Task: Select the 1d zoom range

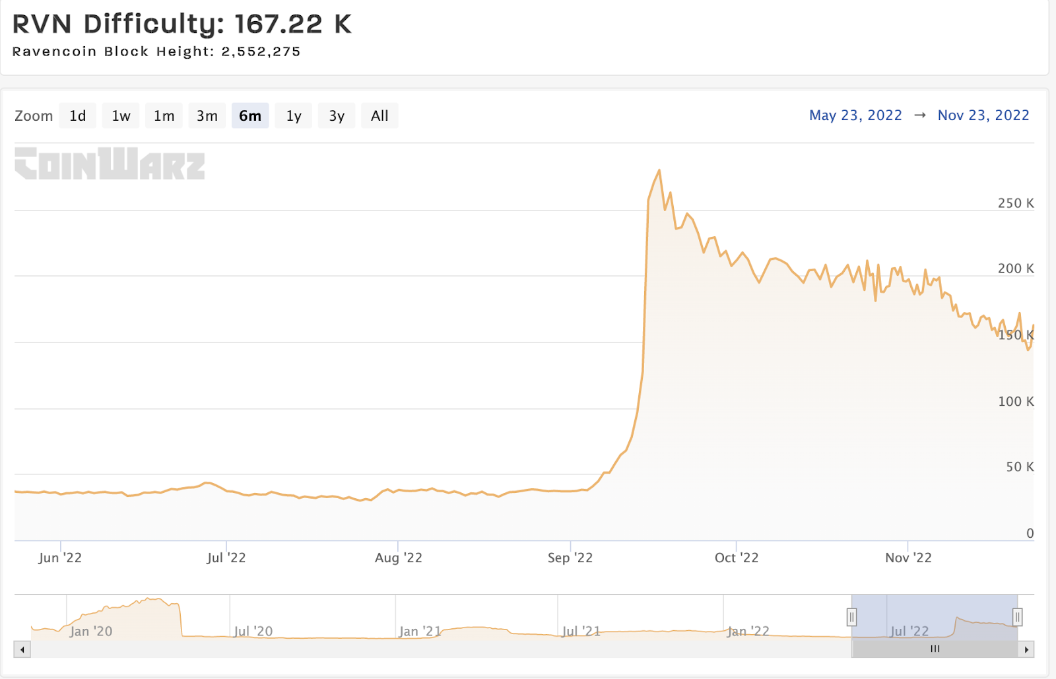Action: [78, 115]
